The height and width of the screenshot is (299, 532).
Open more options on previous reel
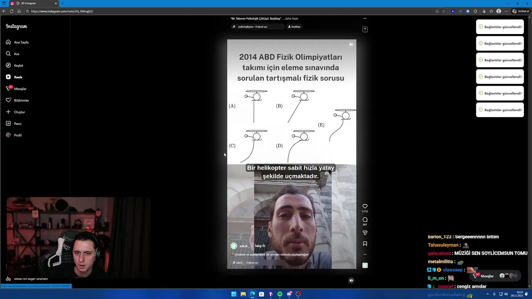point(365,18)
